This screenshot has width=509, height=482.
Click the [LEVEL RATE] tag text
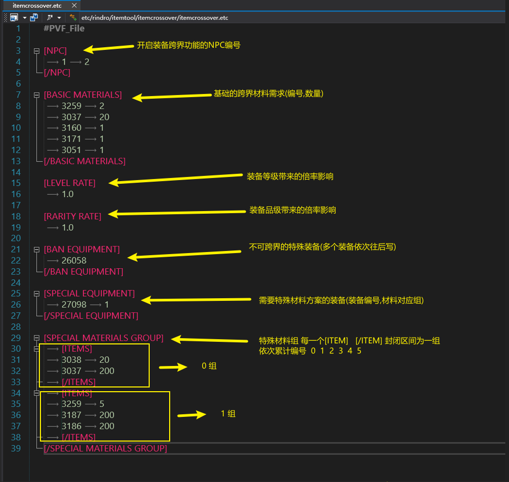[x=70, y=183]
